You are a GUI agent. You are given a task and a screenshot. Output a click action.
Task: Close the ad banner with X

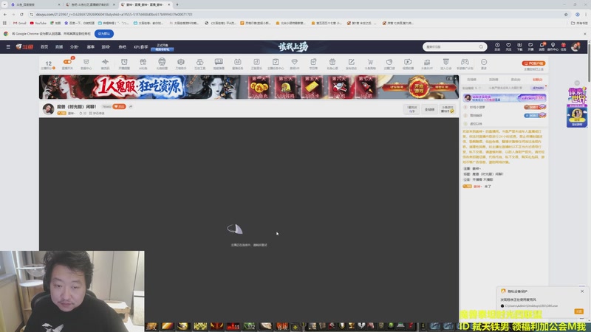point(455,78)
